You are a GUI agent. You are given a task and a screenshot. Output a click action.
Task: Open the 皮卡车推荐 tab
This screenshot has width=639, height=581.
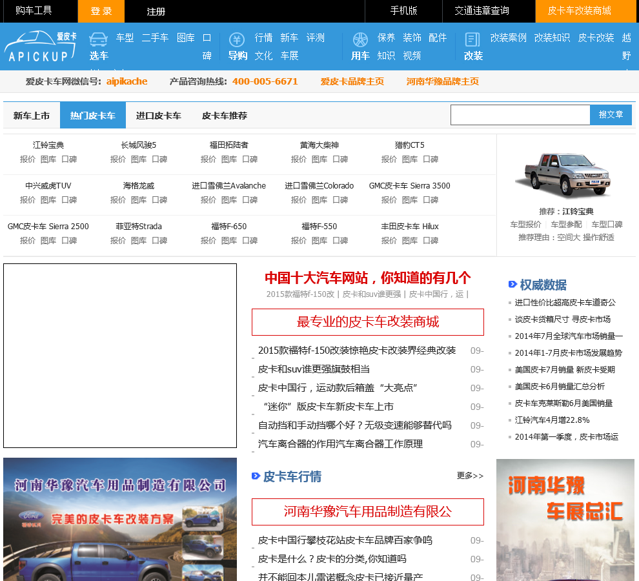click(x=224, y=116)
